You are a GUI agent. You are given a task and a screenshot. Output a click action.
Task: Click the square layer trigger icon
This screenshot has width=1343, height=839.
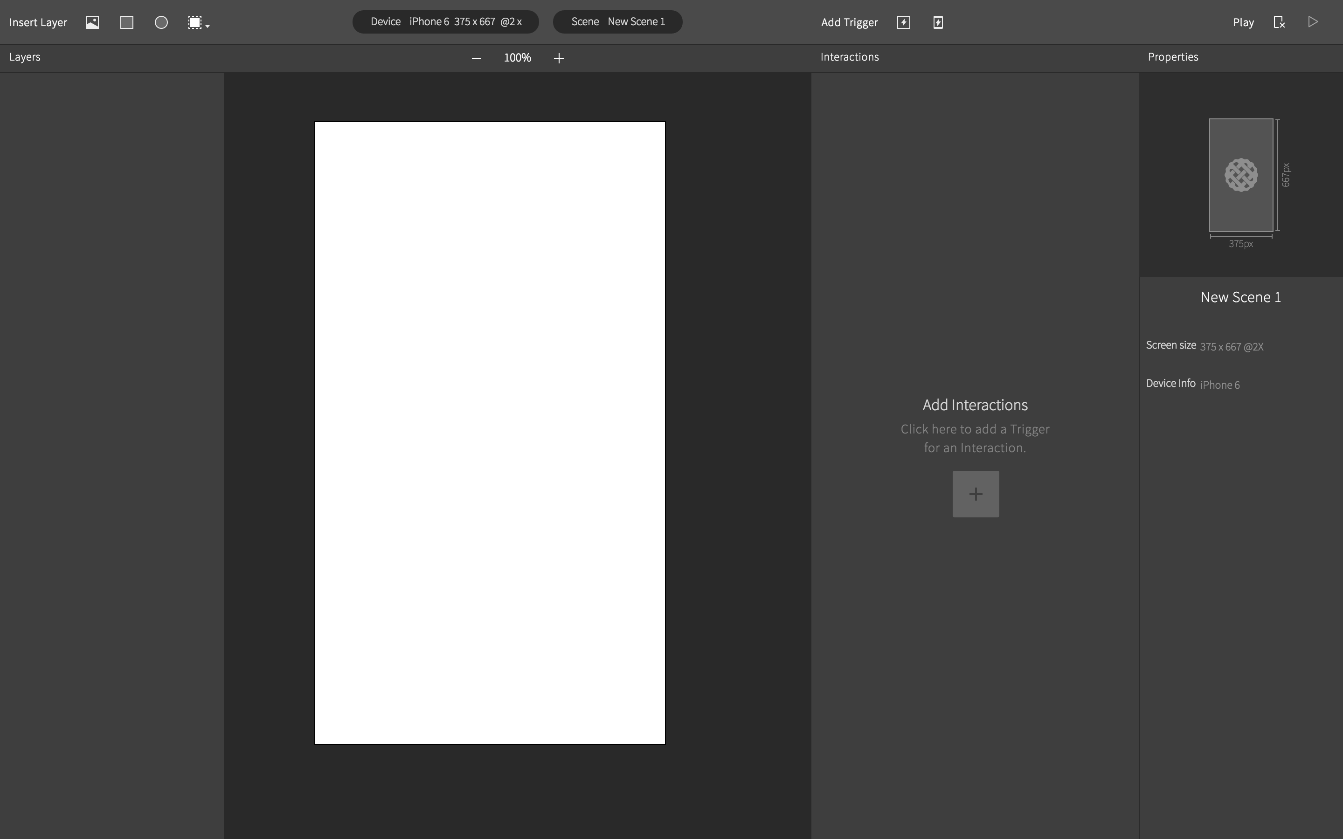click(x=903, y=22)
